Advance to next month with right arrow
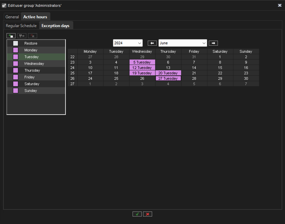 pyautogui.click(x=213, y=43)
